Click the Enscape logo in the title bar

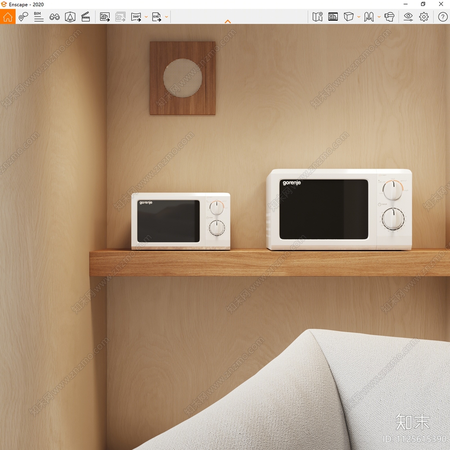click(x=4, y=4)
